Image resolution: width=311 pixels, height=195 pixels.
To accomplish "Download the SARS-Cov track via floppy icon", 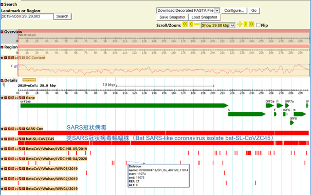I will point(16,129).
